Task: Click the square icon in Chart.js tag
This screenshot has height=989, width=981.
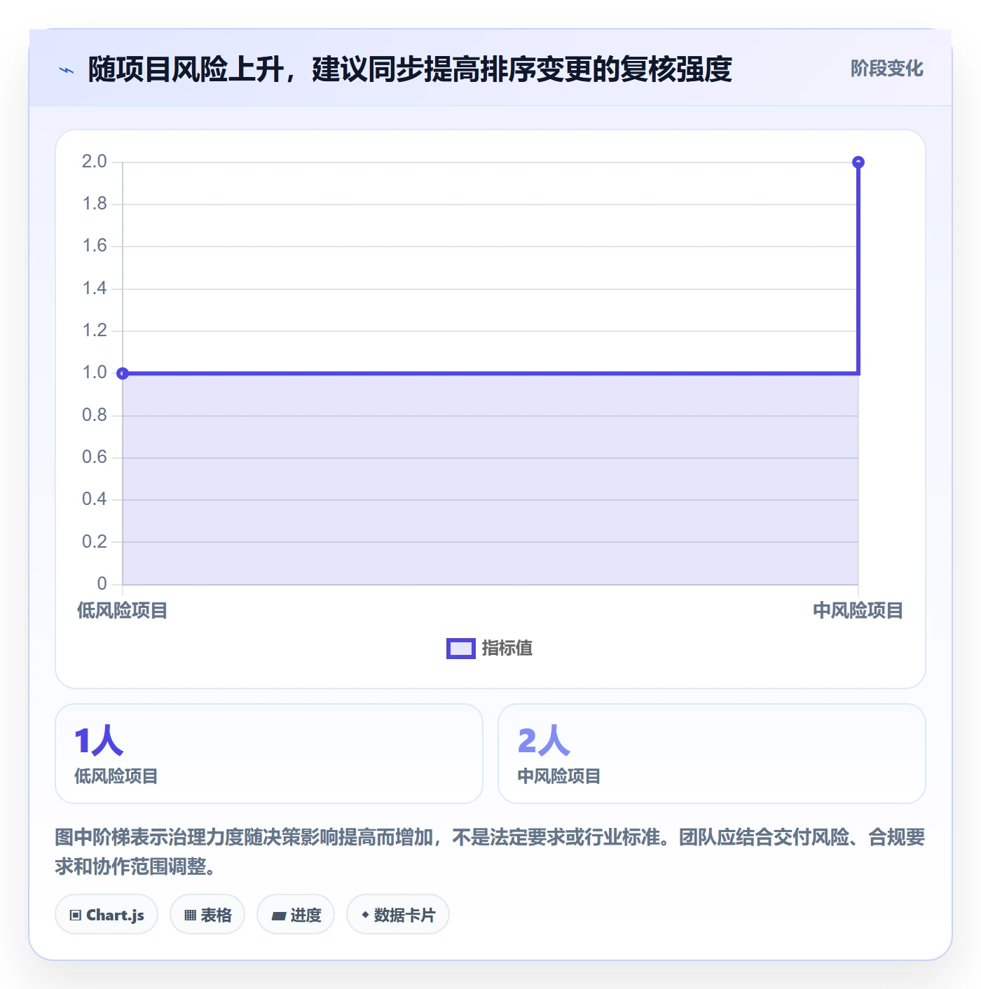Action: pos(76,915)
